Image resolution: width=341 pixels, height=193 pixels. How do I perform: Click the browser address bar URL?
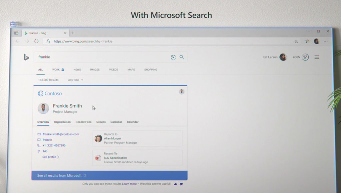[x=83, y=41]
